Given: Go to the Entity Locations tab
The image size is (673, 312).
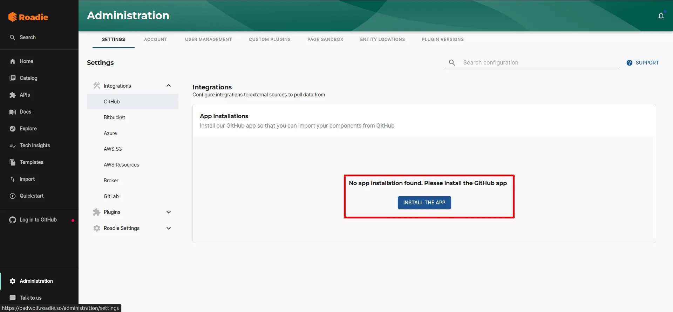Looking at the screenshot, I should click(382, 40).
